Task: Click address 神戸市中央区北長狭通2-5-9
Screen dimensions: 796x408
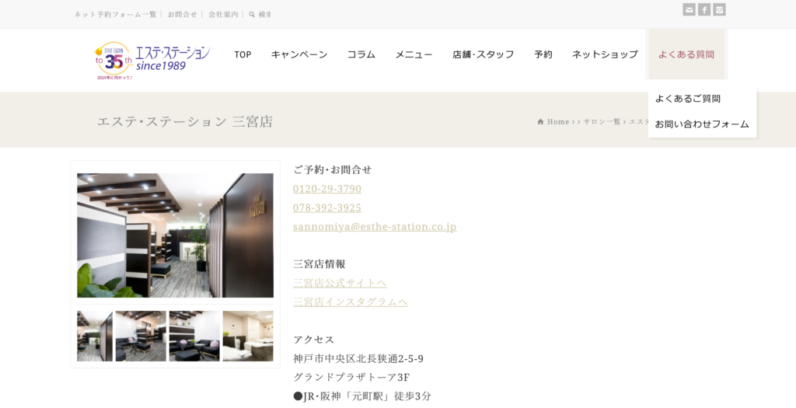Action: point(358,359)
